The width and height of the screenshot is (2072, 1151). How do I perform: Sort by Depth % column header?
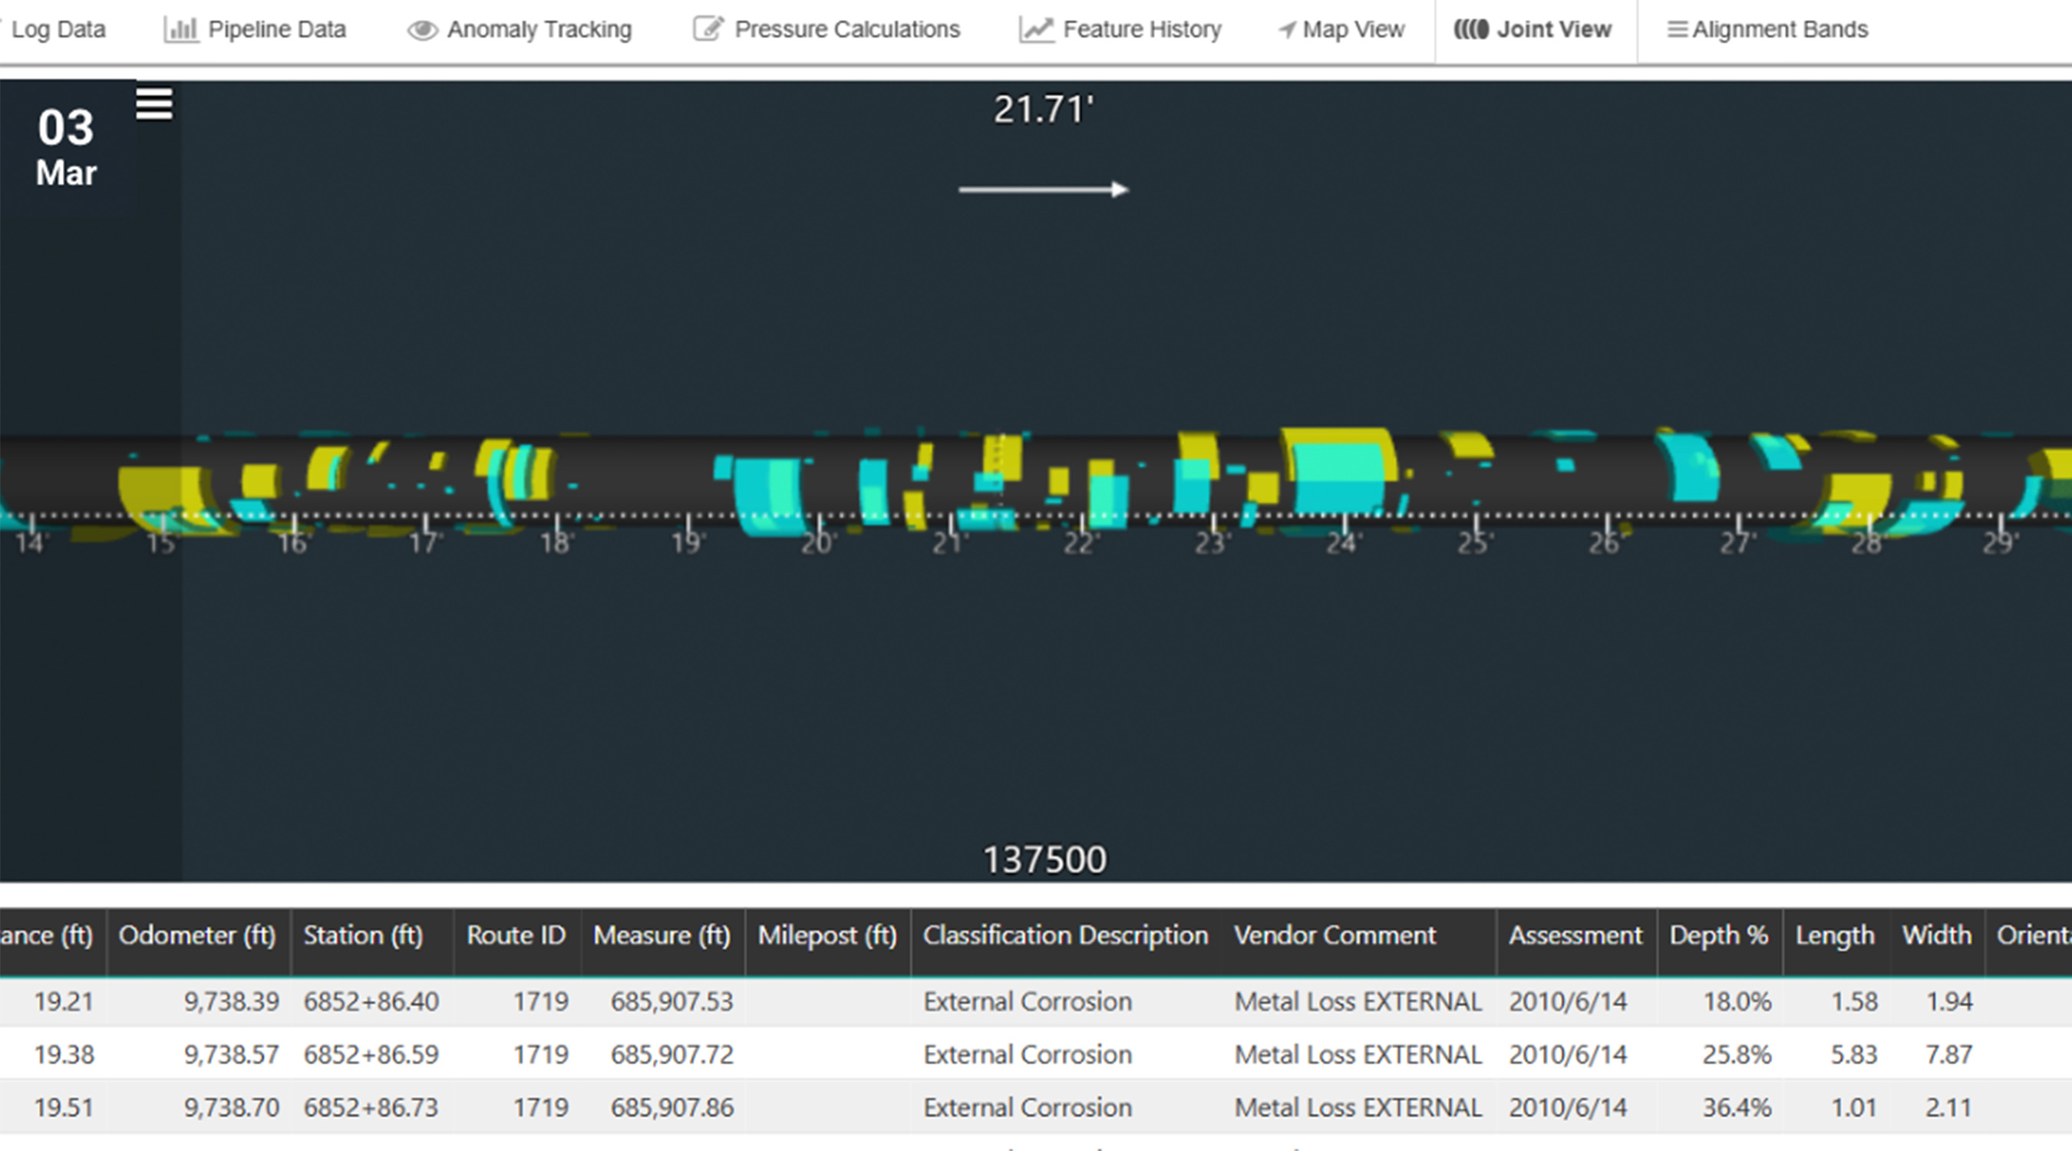pos(1718,935)
